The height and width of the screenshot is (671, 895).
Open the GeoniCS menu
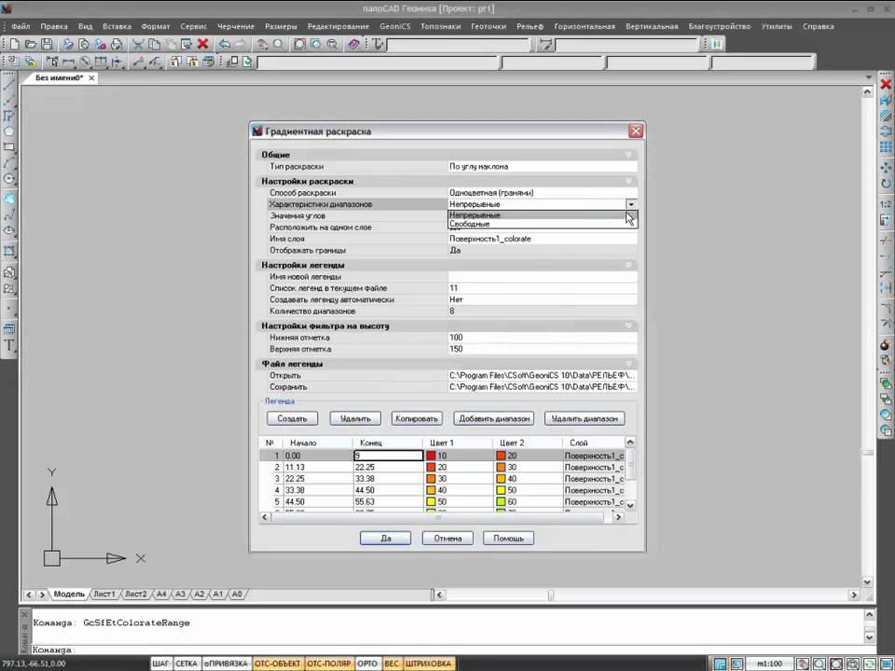(395, 26)
